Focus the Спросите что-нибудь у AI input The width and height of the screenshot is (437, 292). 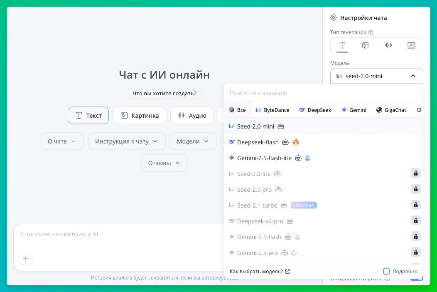point(120,234)
